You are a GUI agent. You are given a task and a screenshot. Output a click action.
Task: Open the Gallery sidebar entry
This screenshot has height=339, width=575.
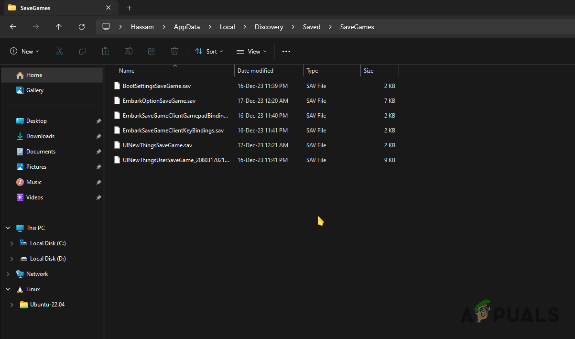pos(36,90)
